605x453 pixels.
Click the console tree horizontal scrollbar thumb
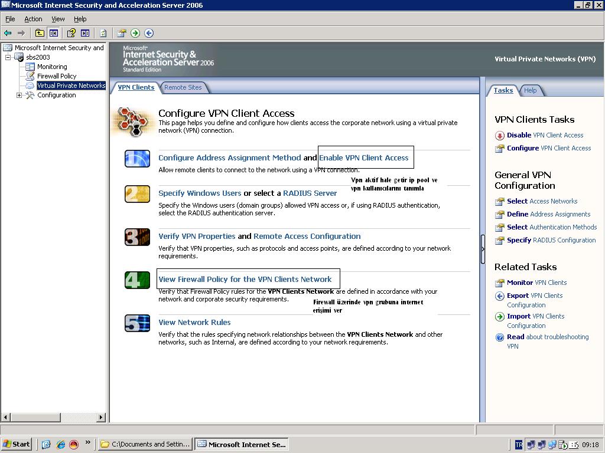(x=35, y=417)
